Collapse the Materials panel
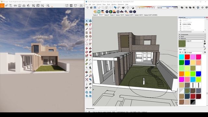 [192, 38]
